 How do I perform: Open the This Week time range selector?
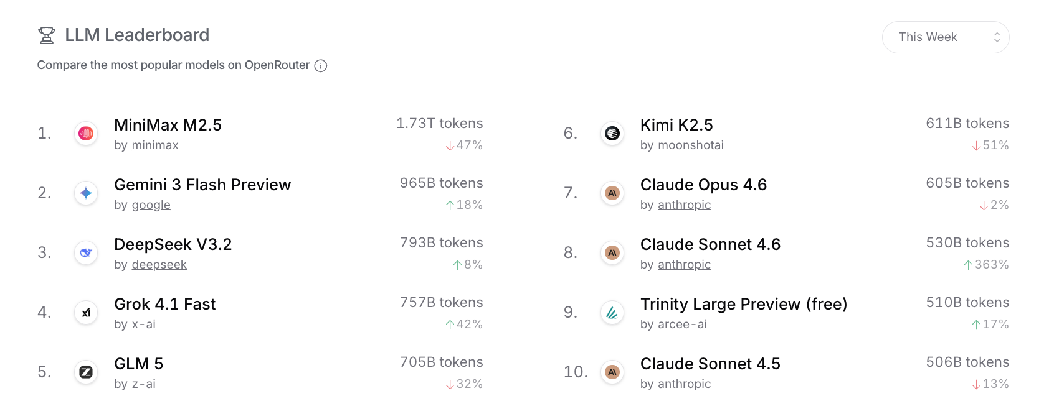tap(946, 37)
